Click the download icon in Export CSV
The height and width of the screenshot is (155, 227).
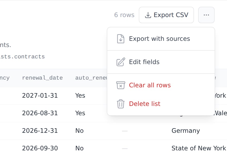[148, 15]
